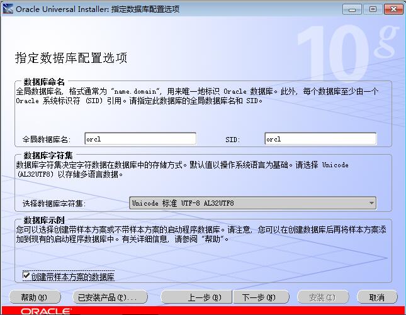Click the 帮助(H) button
This screenshot has height=315, width=406.
(35, 297)
